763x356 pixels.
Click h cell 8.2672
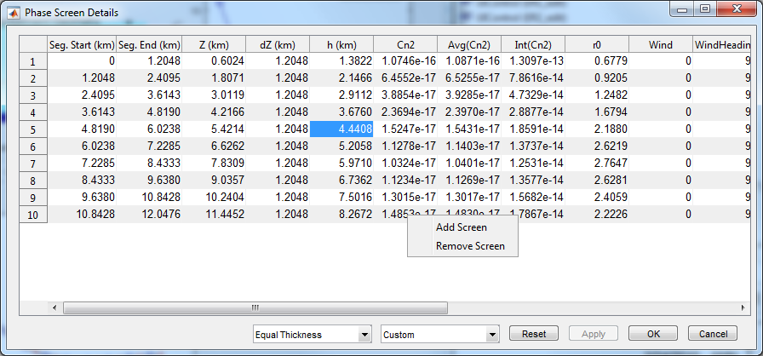[341, 214]
